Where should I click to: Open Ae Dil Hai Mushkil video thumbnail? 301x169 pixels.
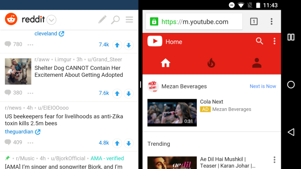[172, 163]
